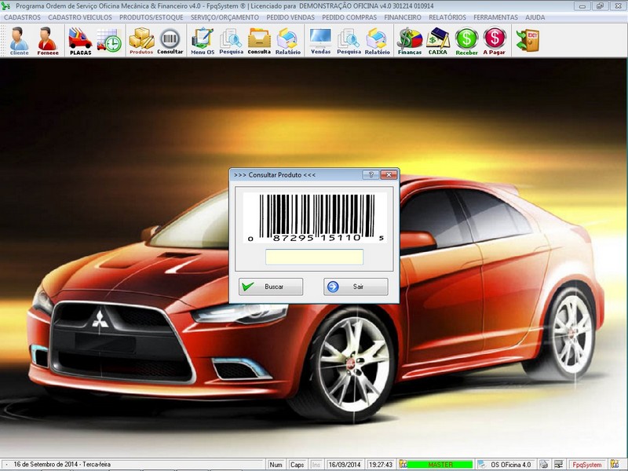Open the Finanças dollar chart icon

[410, 41]
